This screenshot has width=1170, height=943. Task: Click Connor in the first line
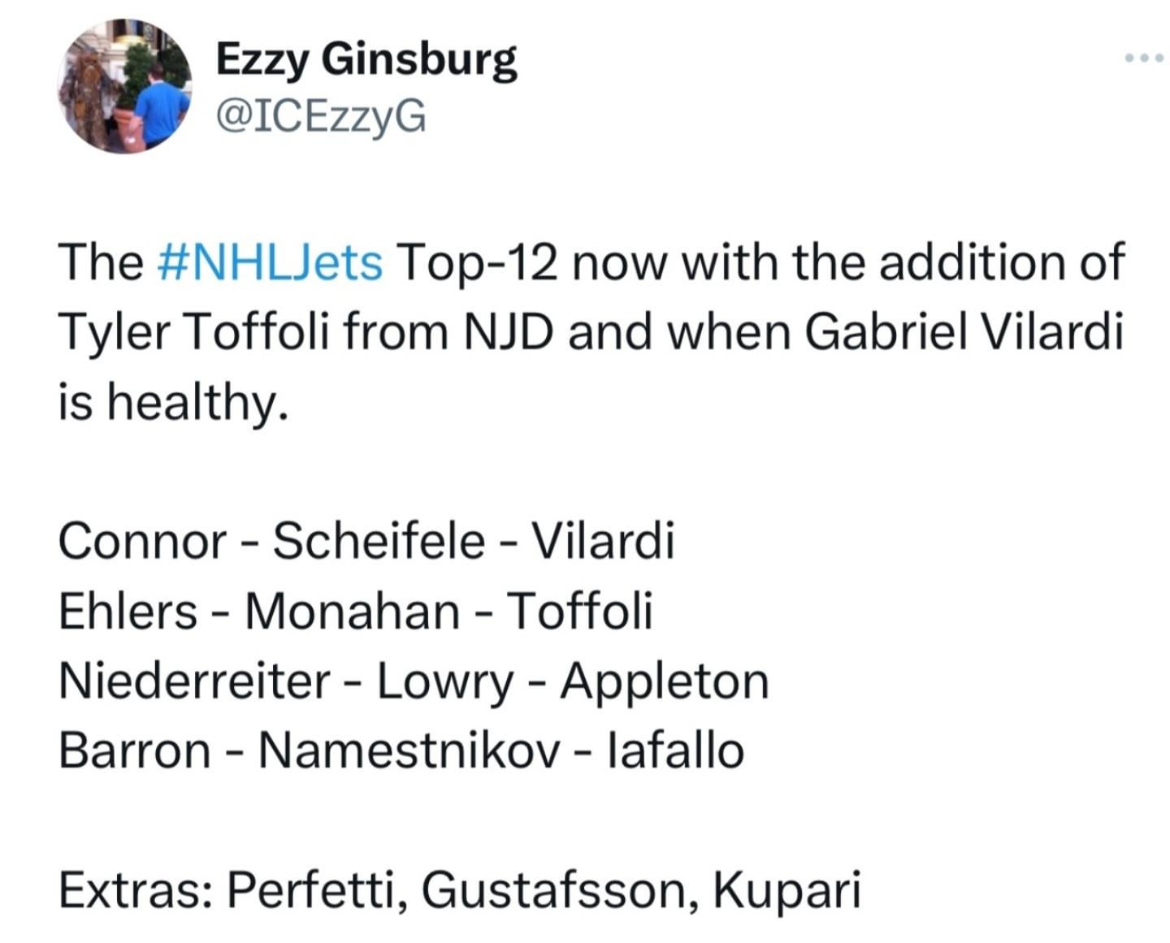(142, 541)
